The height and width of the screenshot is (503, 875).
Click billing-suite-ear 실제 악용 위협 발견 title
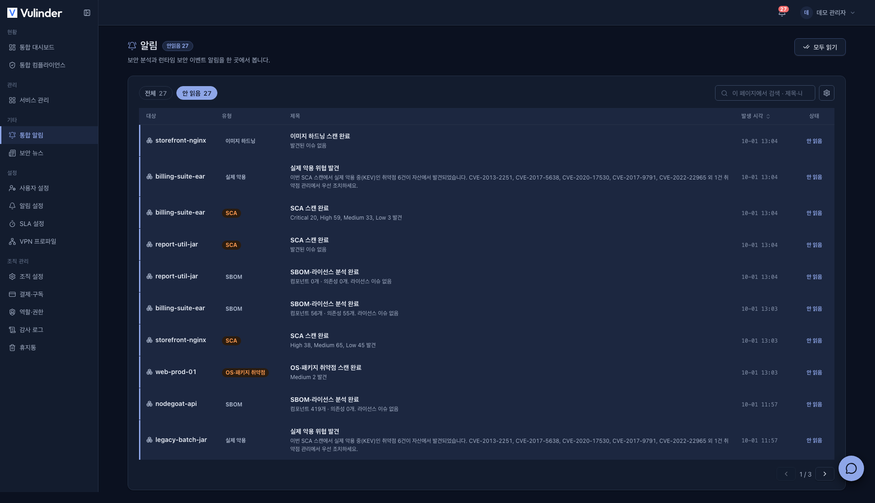click(x=314, y=168)
